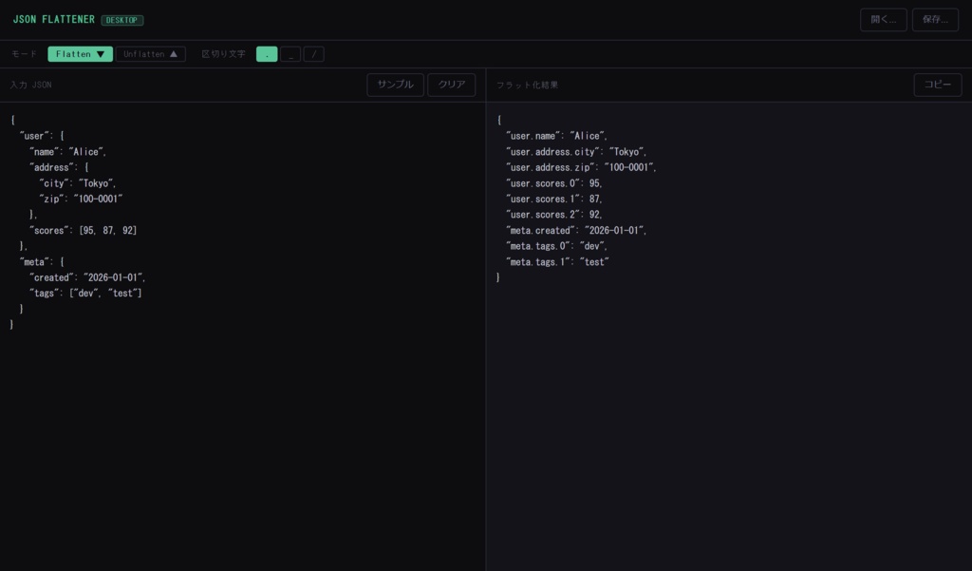Screen dimensions: 972x571
Task: Click the "created": "2026-01-01" input line
Action: pyautogui.click(x=87, y=277)
